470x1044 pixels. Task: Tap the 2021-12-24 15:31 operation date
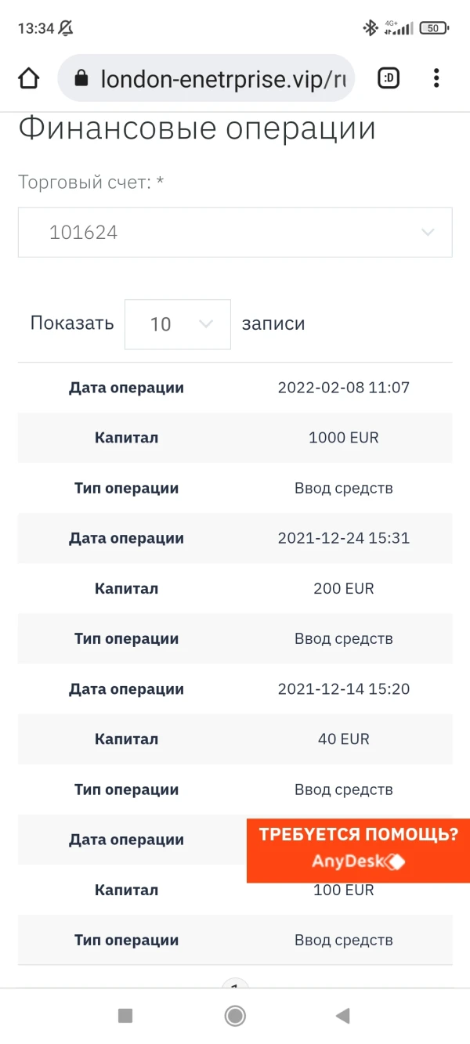(x=343, y=538)
